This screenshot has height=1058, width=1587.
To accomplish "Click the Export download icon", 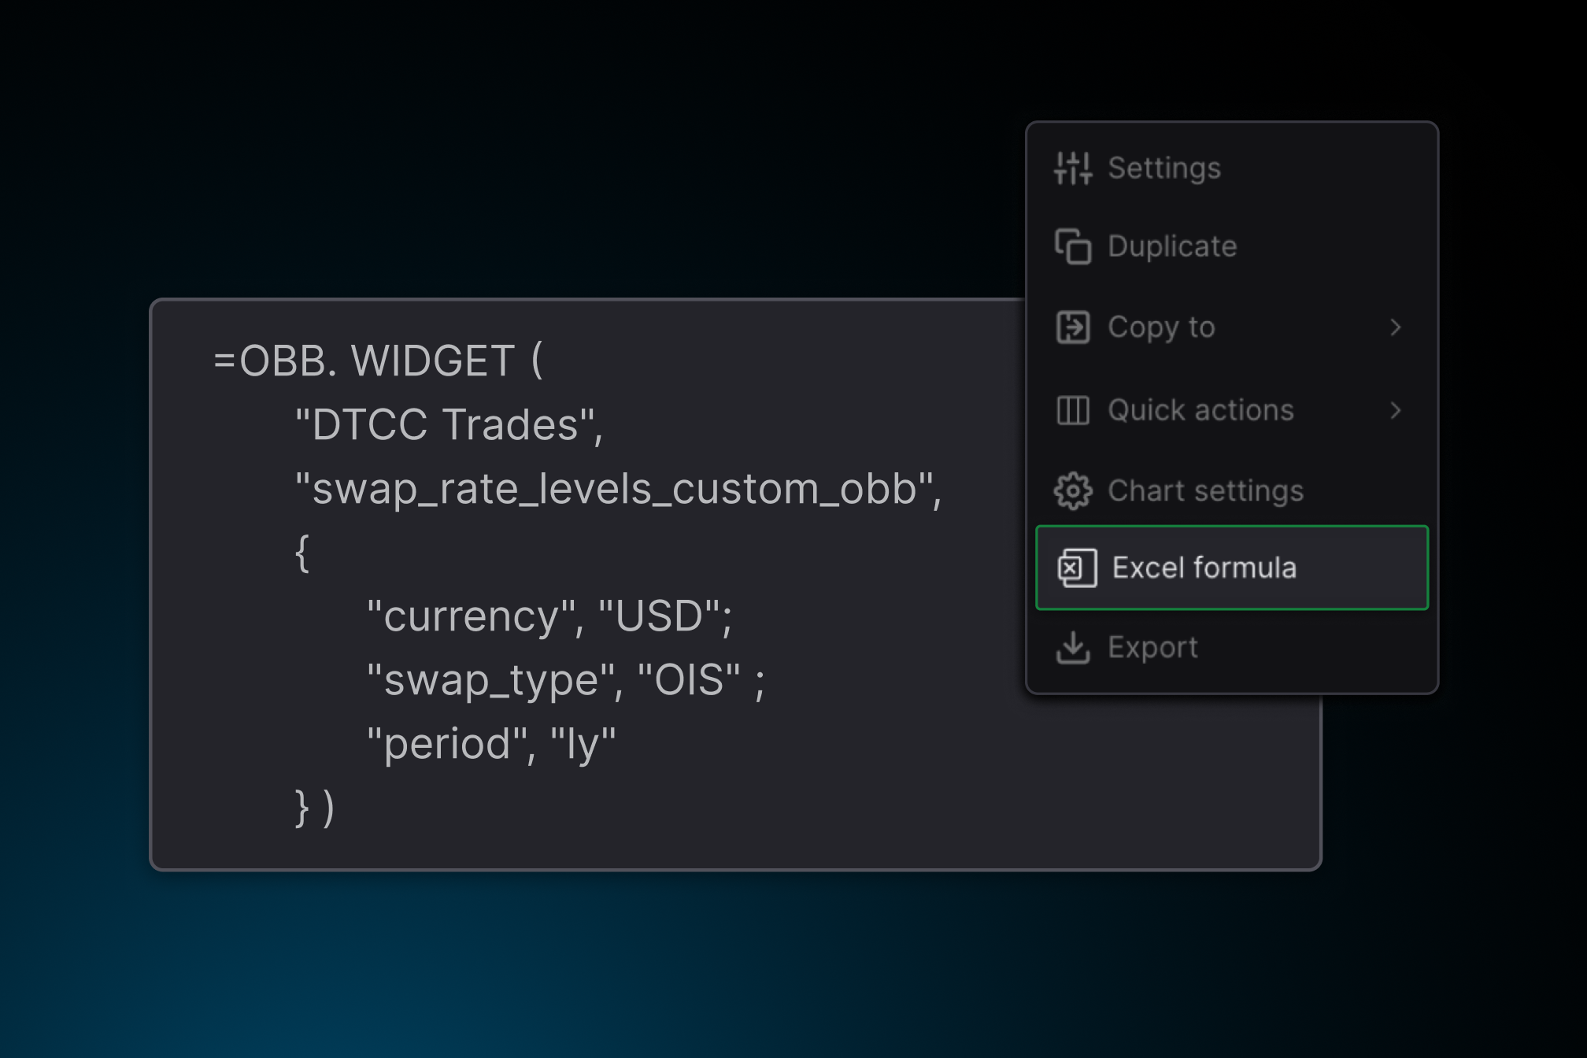I will [1072, 647].
